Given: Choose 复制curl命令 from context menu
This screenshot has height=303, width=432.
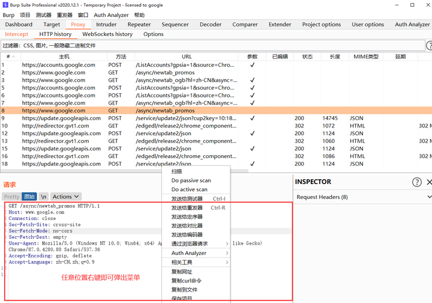Looking at the screenshot, I should point(196,281).
